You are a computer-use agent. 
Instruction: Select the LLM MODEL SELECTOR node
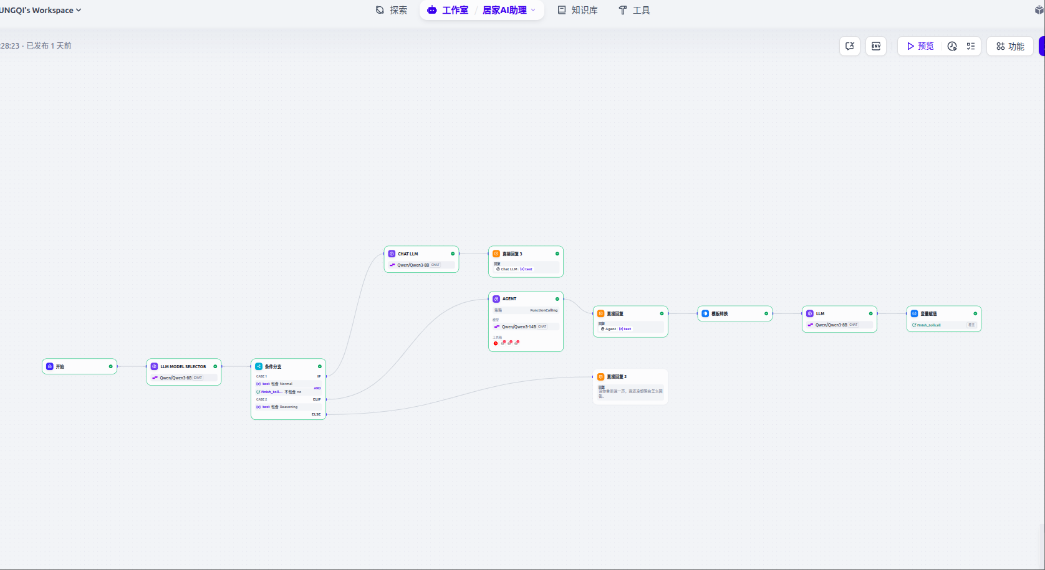pos(184,372)
